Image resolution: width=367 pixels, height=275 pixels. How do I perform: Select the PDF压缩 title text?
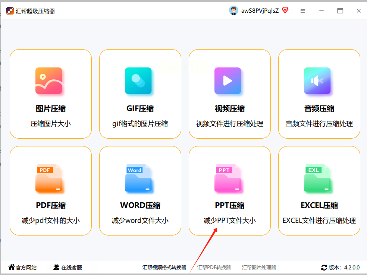click(51, 205)
